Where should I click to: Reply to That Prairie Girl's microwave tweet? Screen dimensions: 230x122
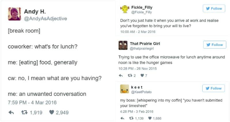[121, 76]
